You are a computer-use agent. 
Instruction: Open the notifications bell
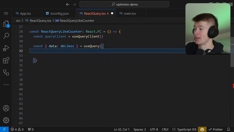[228, 129]
